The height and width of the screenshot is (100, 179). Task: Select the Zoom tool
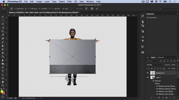click(3, 85)
